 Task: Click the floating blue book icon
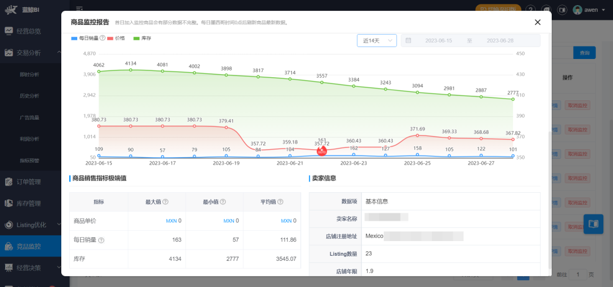pos(594,224)
